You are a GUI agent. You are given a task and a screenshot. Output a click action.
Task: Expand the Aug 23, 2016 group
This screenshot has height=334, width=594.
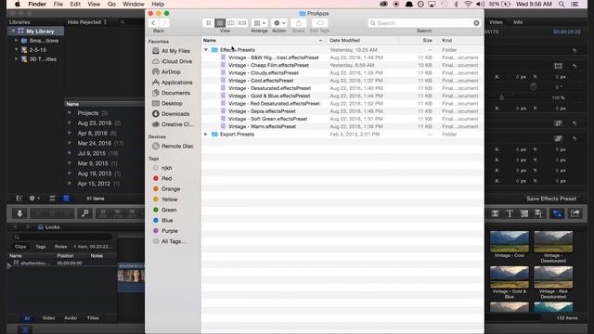point(70,123)
